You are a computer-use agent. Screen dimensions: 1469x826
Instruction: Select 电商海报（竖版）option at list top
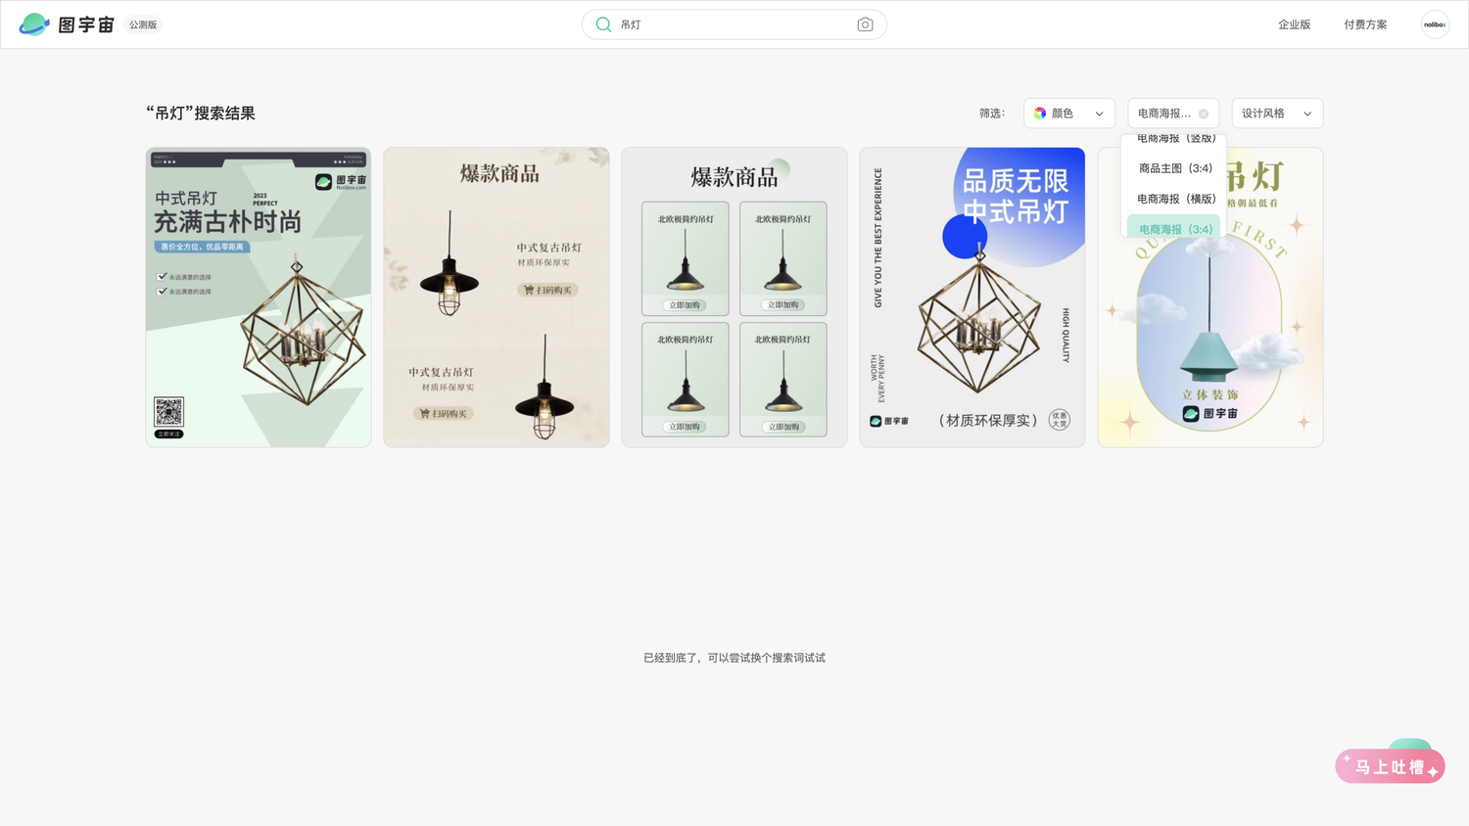click(x=1175, y=139)
